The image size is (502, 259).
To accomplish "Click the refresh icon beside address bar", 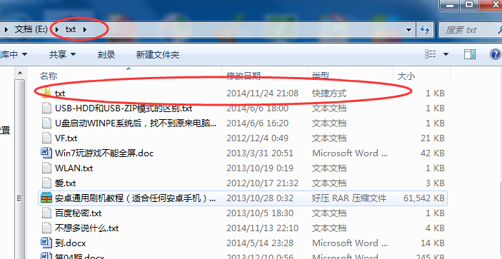I will [425, 30].
